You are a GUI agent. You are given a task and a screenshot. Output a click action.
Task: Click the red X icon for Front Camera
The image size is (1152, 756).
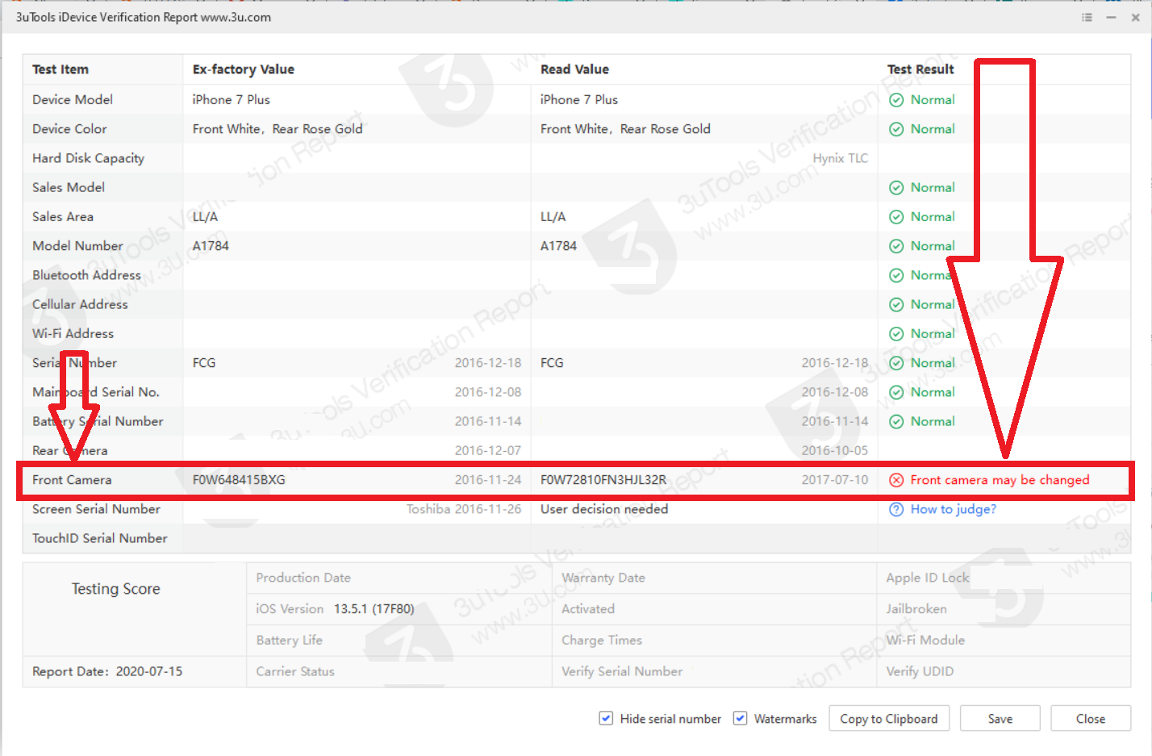pyautogui.click(x=896, y=480)
